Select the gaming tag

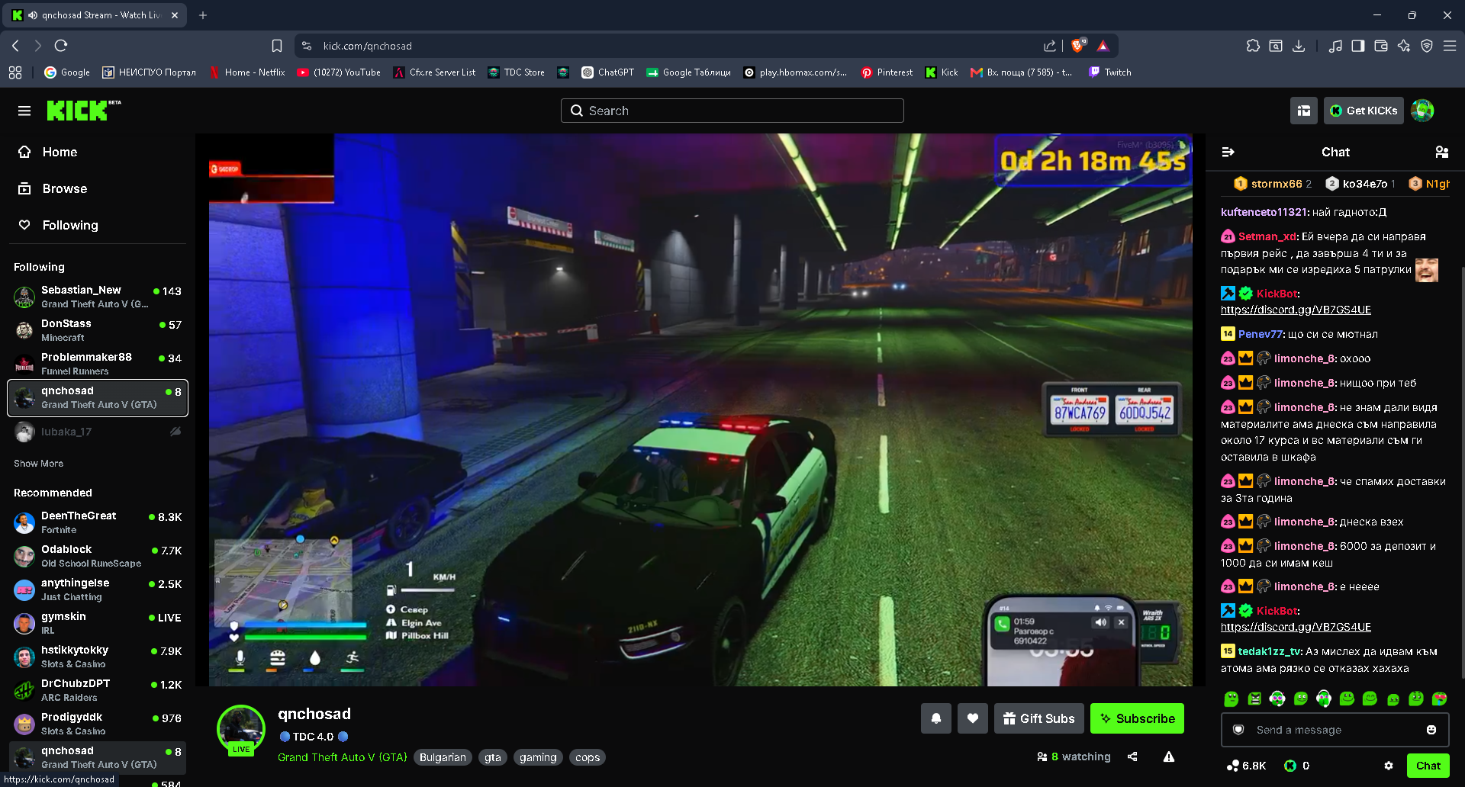point(538,757)
